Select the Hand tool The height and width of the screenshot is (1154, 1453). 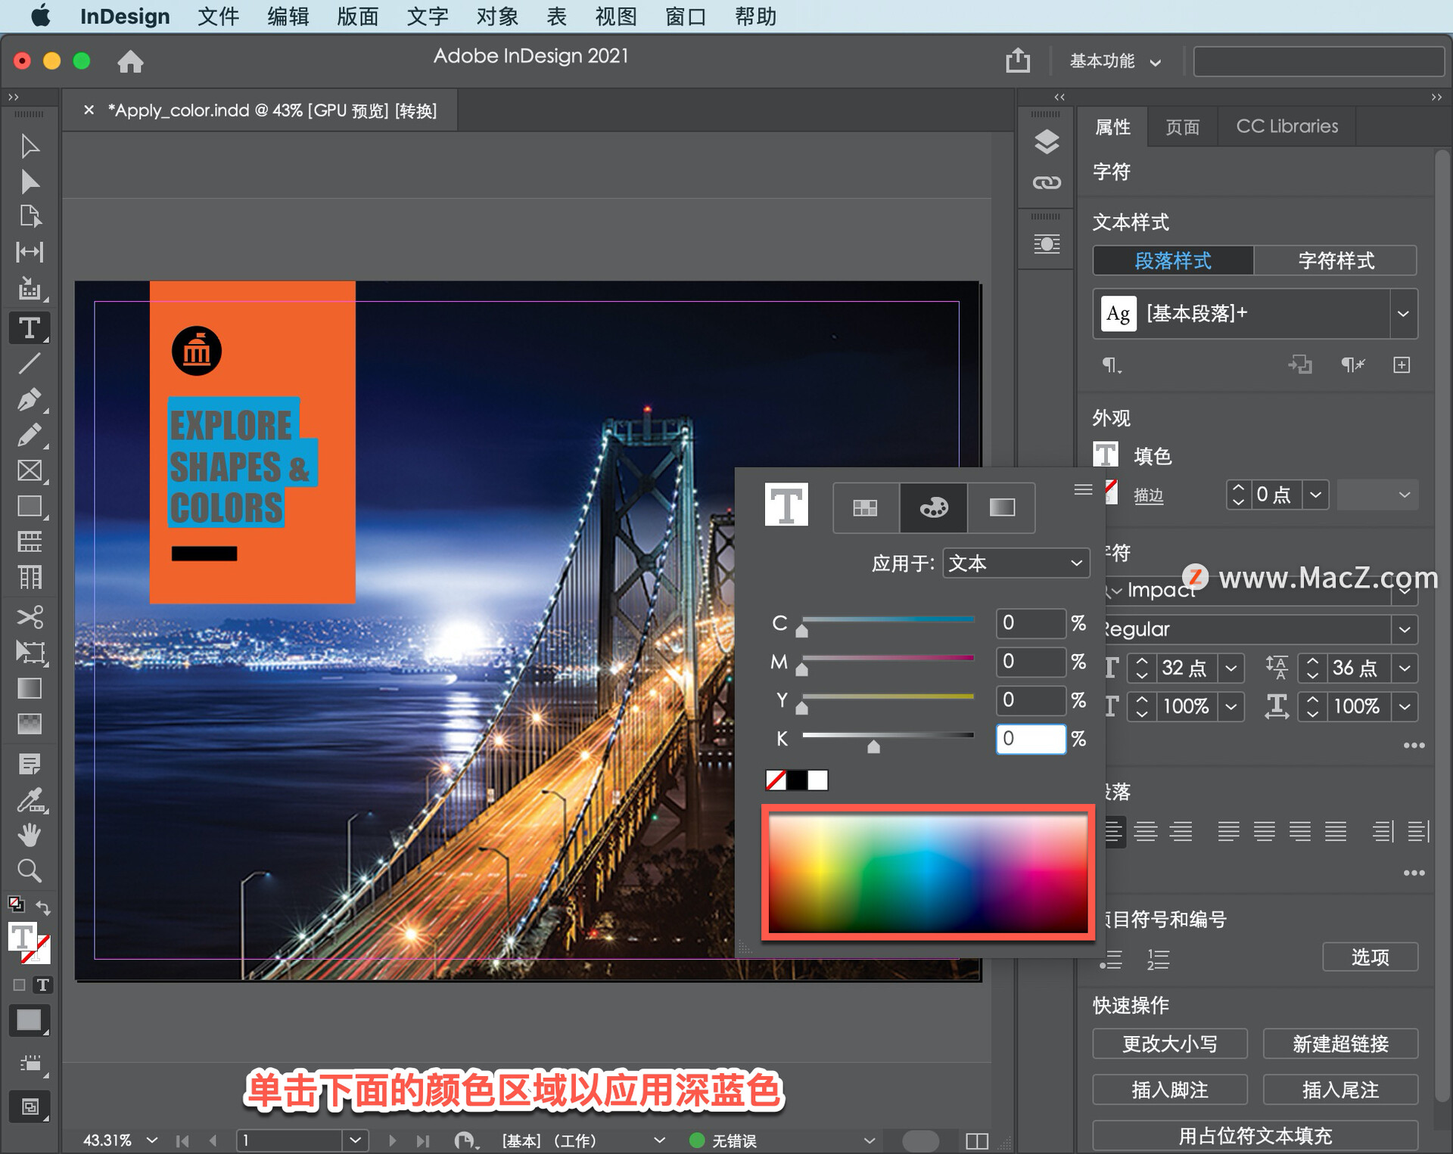[30, 835]
